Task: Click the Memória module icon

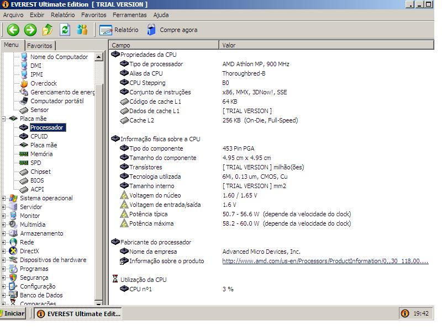Action: click(24, 154)
